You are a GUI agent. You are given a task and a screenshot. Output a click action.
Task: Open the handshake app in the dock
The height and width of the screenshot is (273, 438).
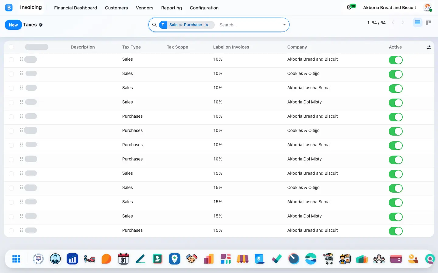pyautogui.click(x=192, y=259)
